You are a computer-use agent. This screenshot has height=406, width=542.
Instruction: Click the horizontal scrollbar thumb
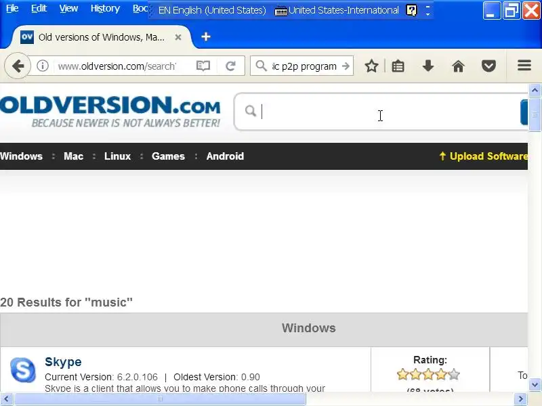click(160, 399)
